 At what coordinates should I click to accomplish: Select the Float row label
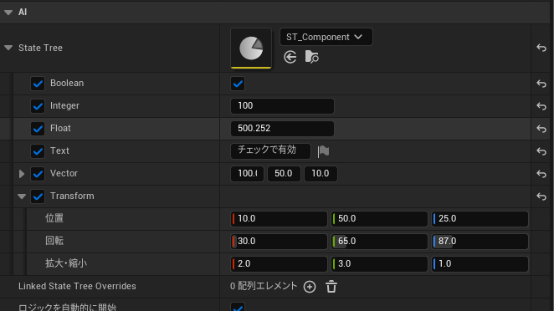pyautogui.click(x=60, y=128)
